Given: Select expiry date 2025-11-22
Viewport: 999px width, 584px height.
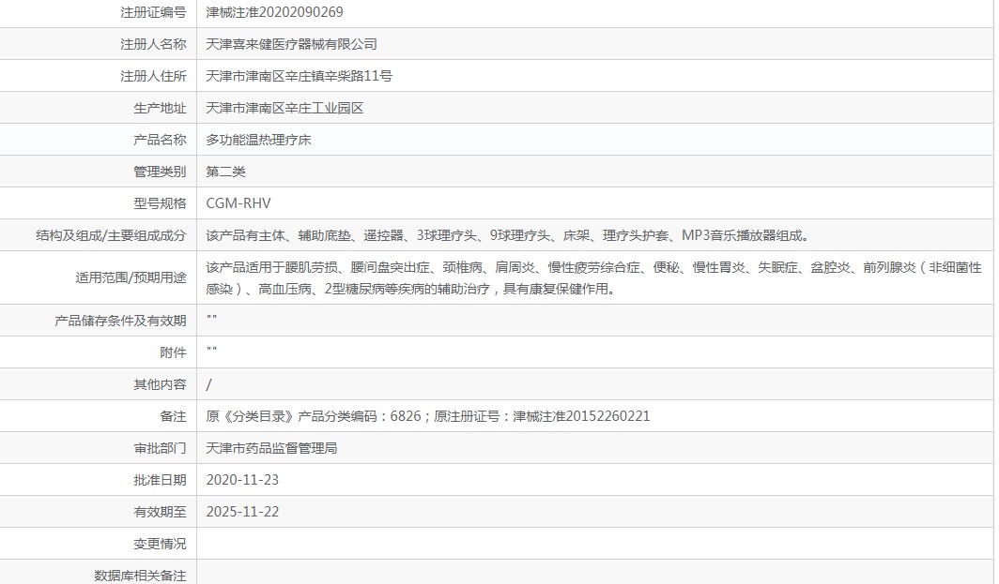Looking at the screenshot, I should 243,512.
